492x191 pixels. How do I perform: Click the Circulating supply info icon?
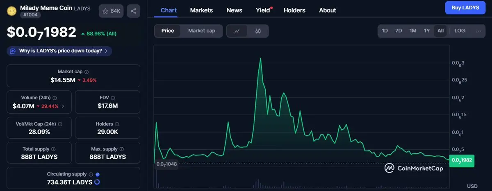pyautogui.click(x=91, y=174)
